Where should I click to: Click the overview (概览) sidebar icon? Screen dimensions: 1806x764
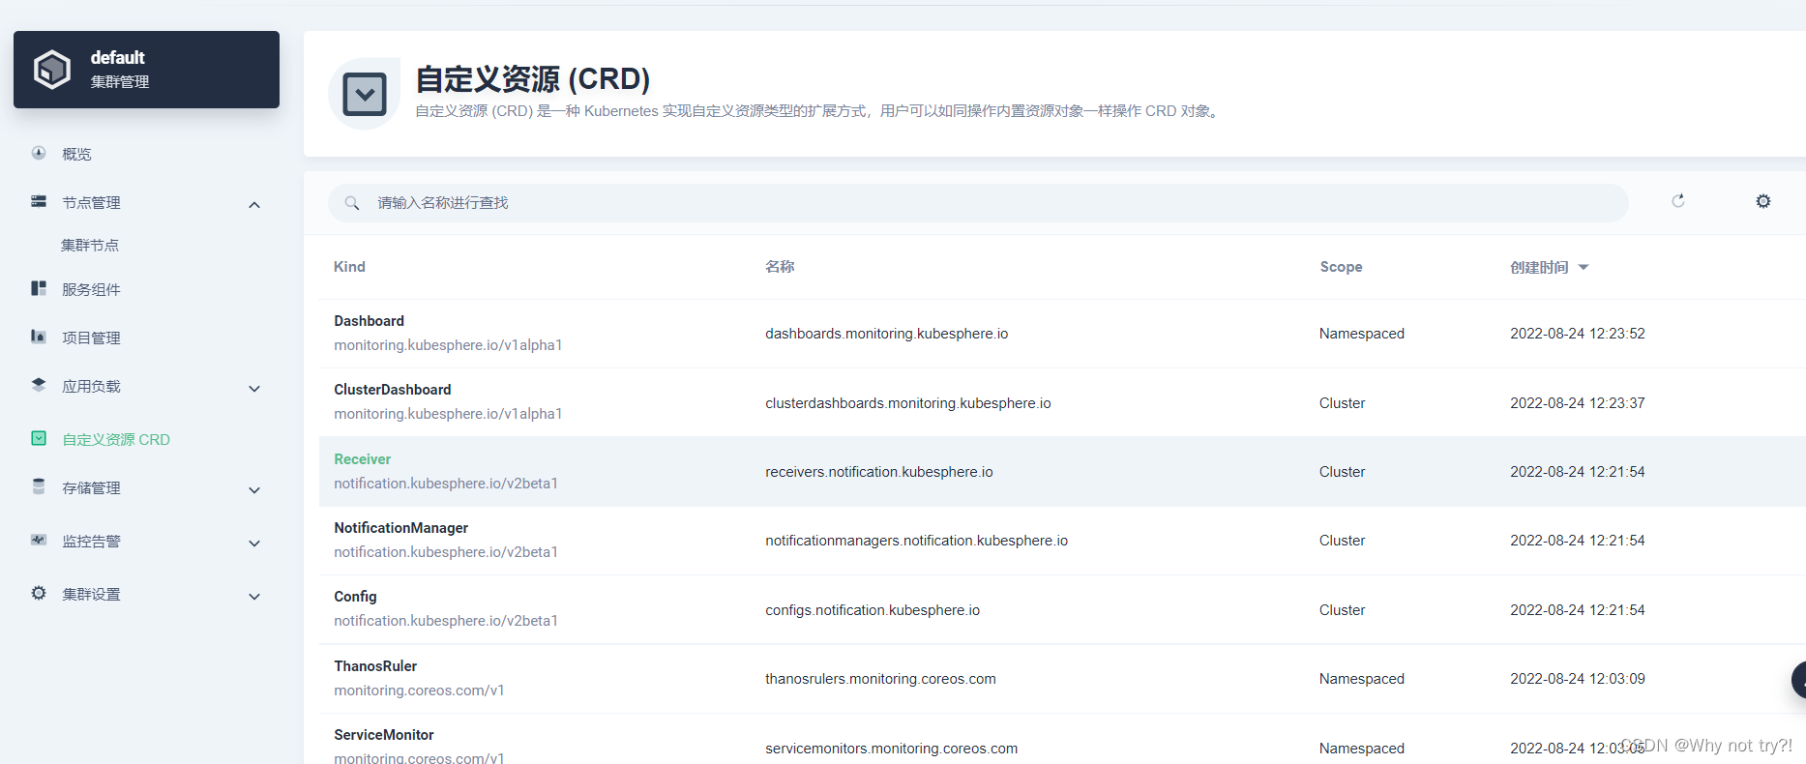click(x=39, y=153)
